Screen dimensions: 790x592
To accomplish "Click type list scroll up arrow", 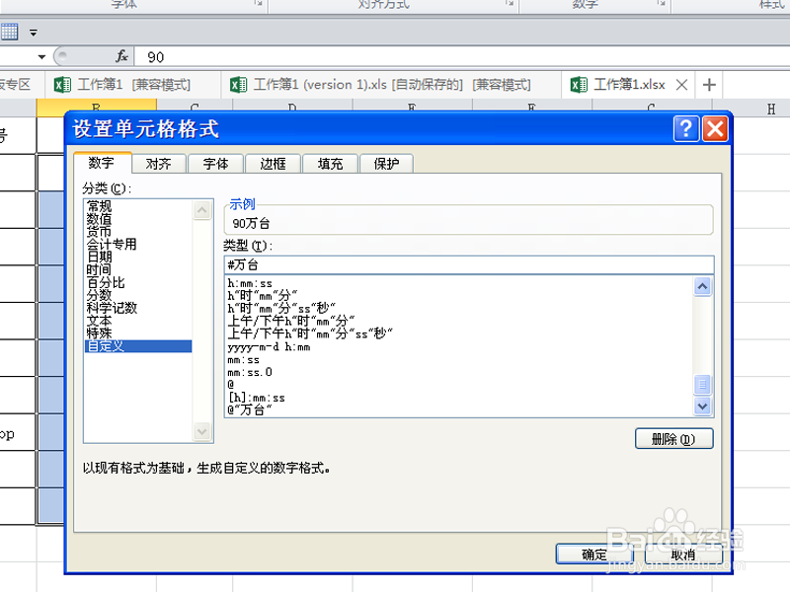I will [702, 286].
